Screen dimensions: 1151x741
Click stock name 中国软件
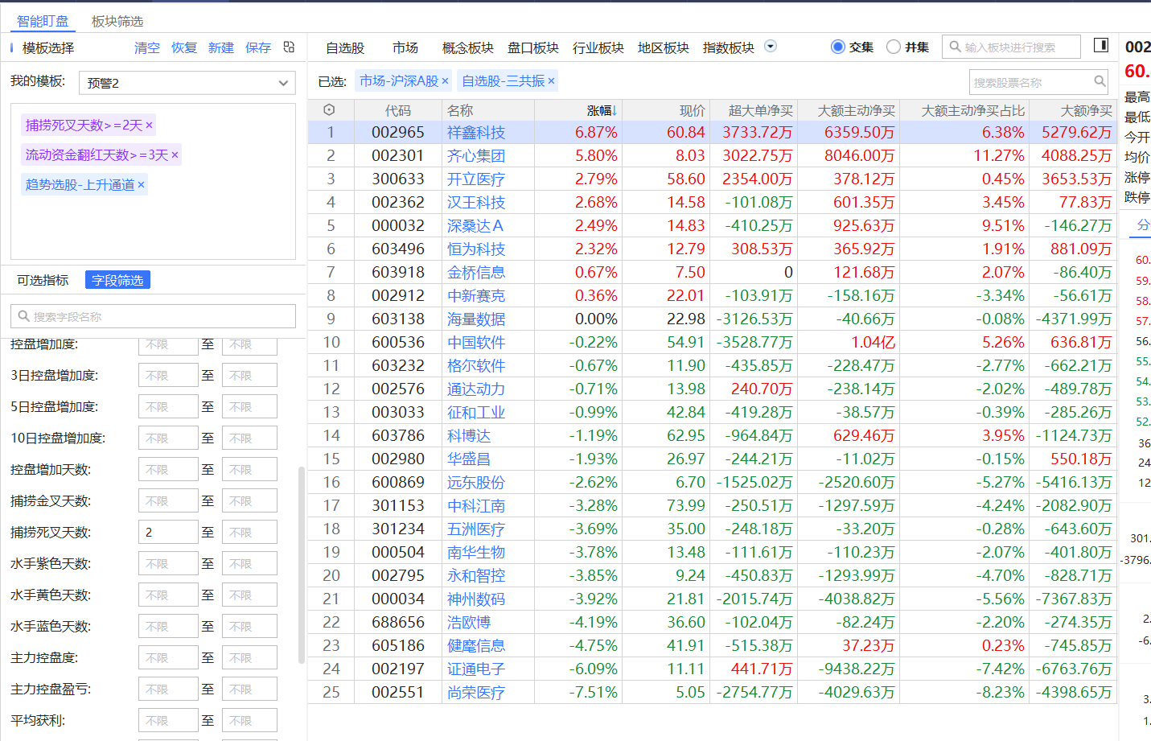476,342
